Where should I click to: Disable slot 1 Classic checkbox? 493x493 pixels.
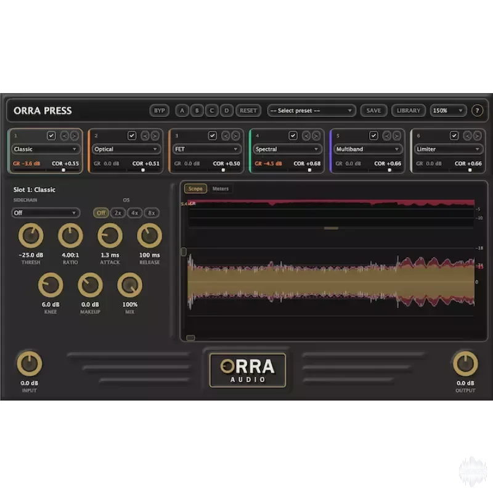[x=51, y=136]
